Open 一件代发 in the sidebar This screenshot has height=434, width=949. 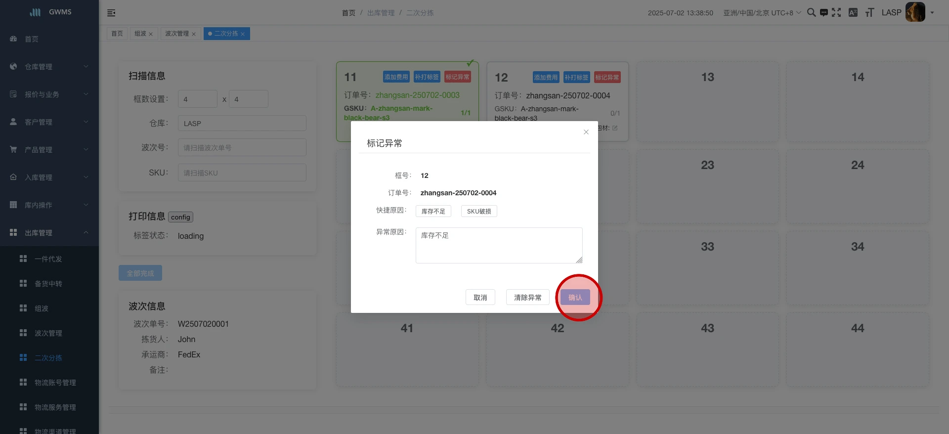[x=48, y=259]
